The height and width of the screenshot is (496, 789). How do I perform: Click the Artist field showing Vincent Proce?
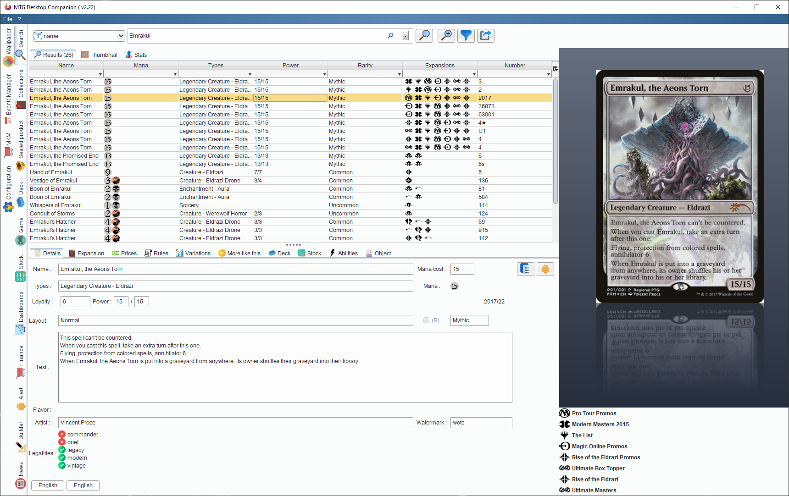coord(236,423)
